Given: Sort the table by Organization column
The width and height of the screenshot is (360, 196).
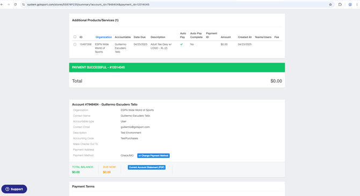Looking at the screenshot, I should click(x=104, y=37).
